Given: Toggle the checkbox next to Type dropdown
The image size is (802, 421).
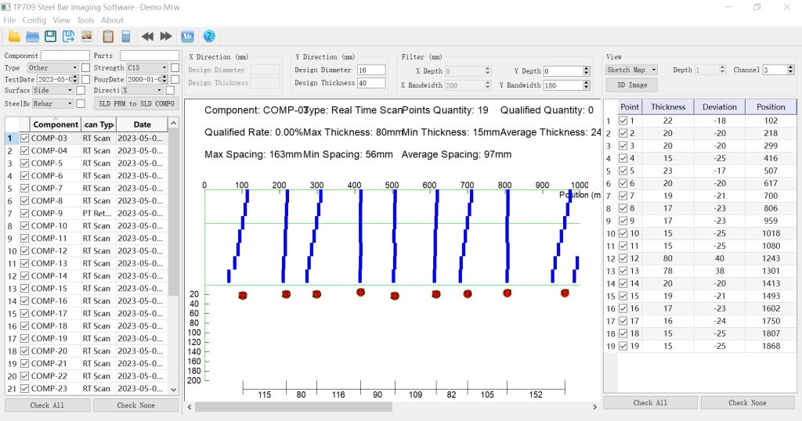Looking at the screenshot, I should 85,67.
